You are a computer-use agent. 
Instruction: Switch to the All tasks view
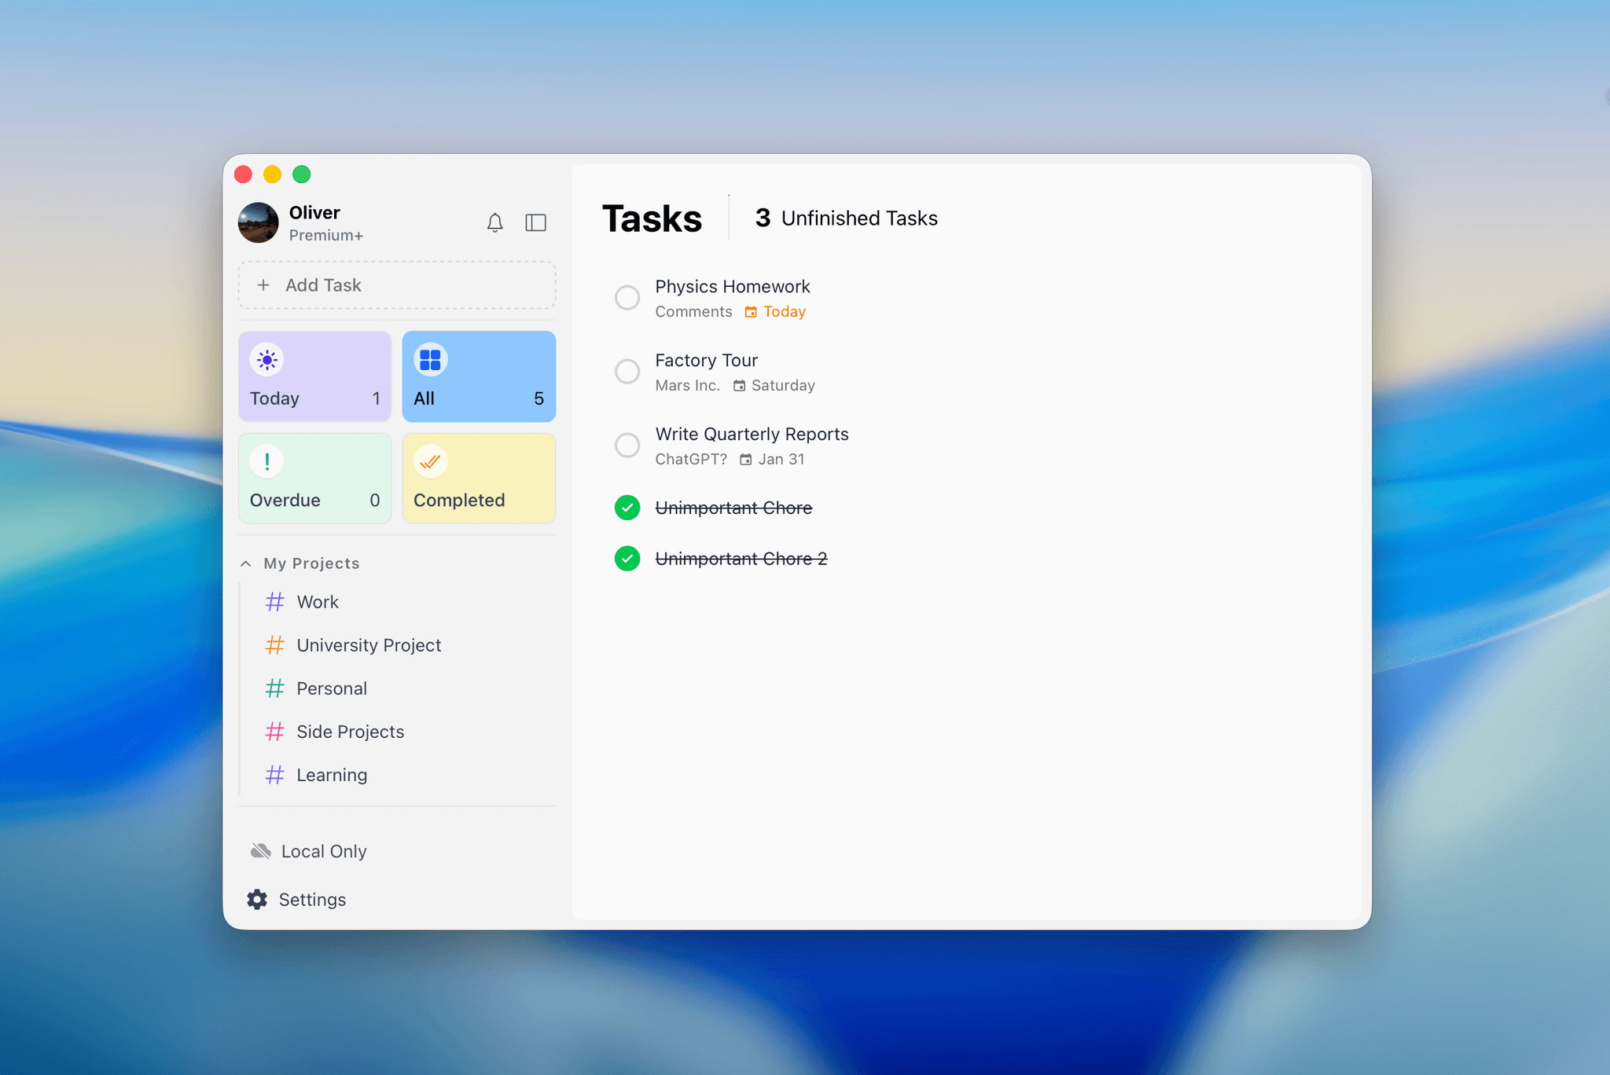tap(479, 376)
